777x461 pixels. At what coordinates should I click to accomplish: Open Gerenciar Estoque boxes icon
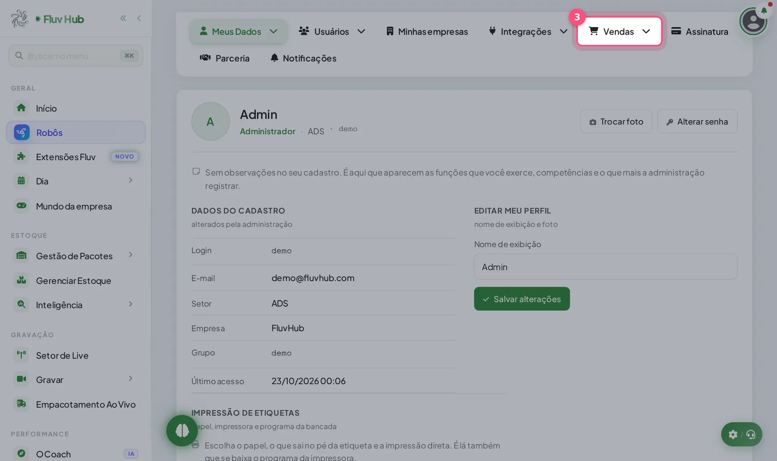coord(21,280)
